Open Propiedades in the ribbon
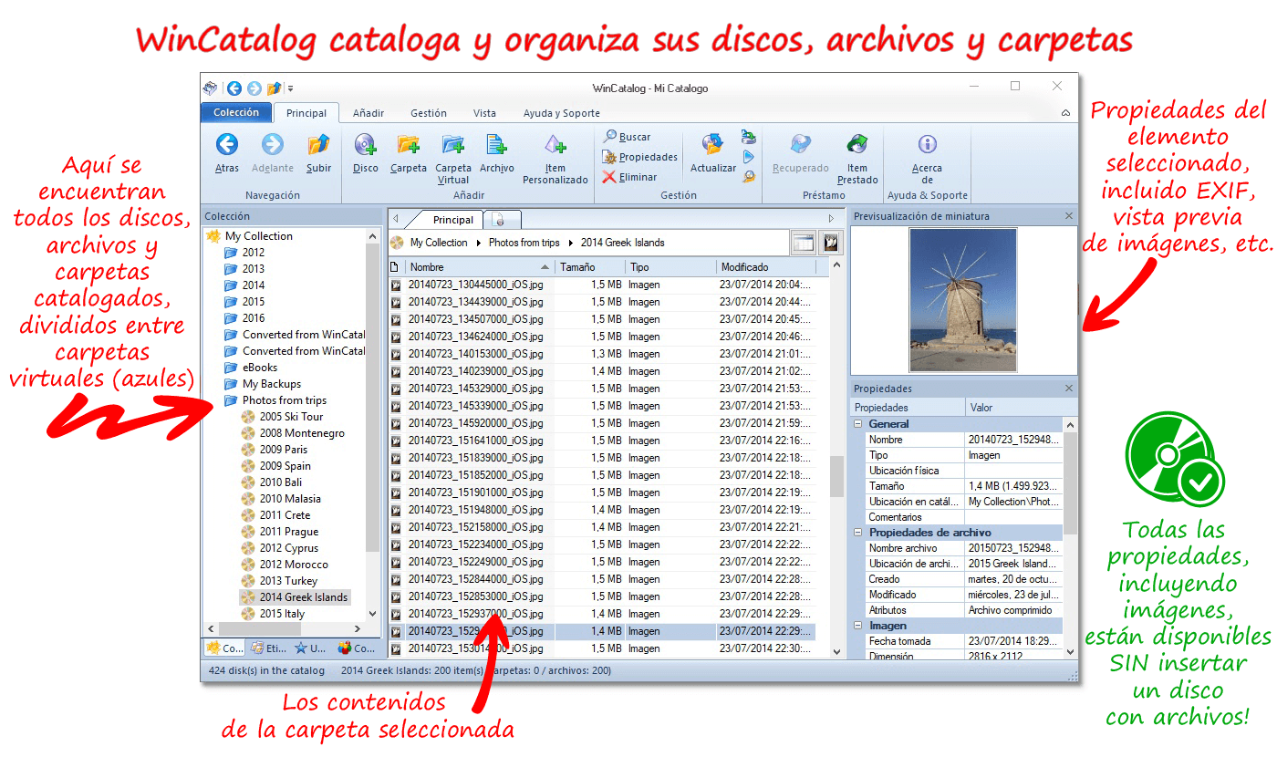The width and height of the screenshot is (1277, 757). [639, 157]
